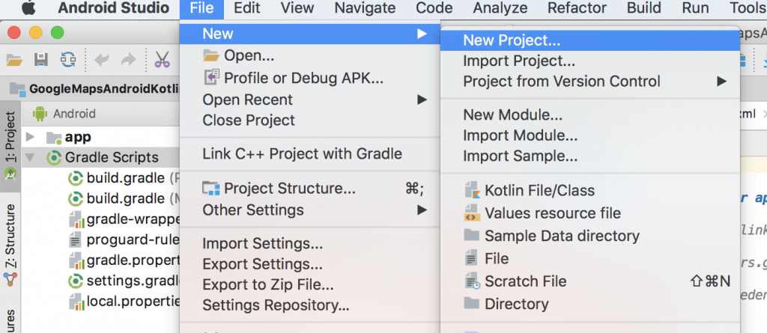The height and width of the screenshot is (333, 767).
Task: Create a Kotlin File/Class
Action: pos(589,190)
